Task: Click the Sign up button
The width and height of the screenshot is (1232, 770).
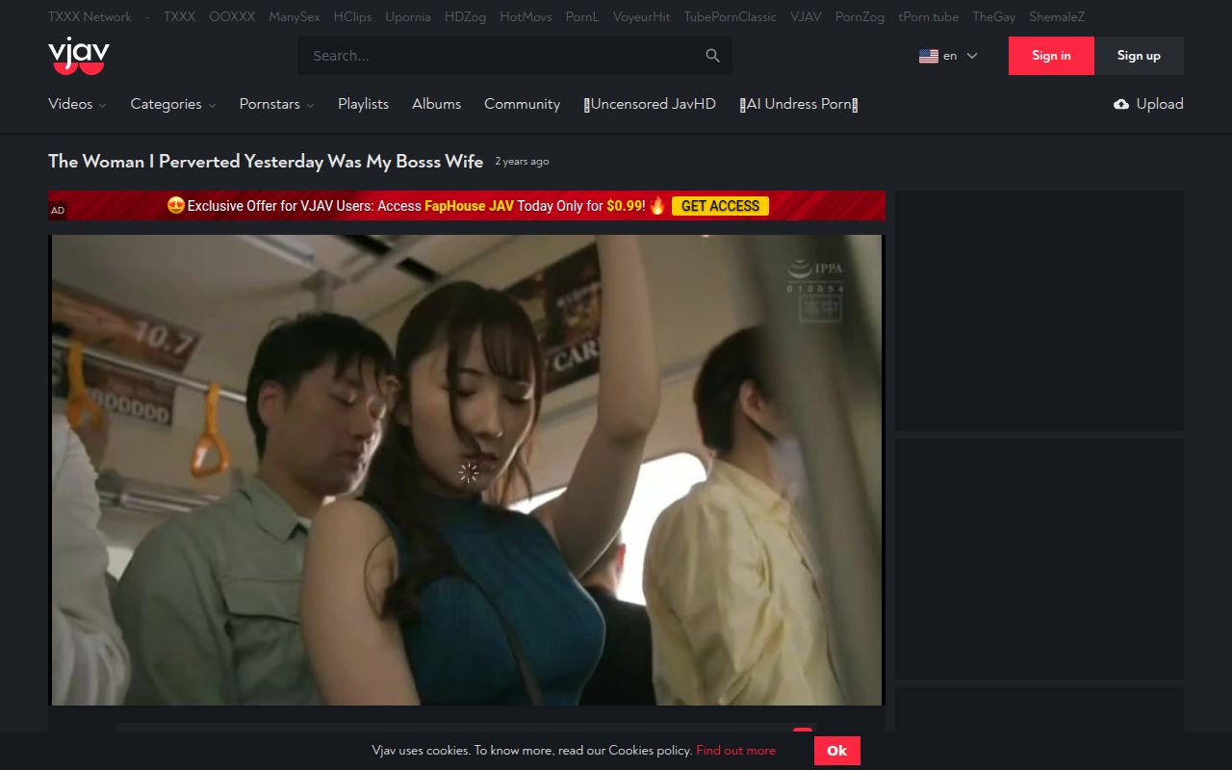Action: pyautogui.click(x=1139, y=56)
